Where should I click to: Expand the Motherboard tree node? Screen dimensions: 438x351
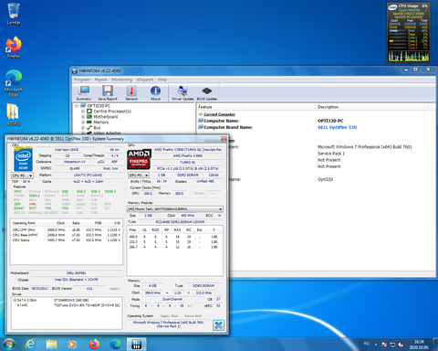coord(83,117)
